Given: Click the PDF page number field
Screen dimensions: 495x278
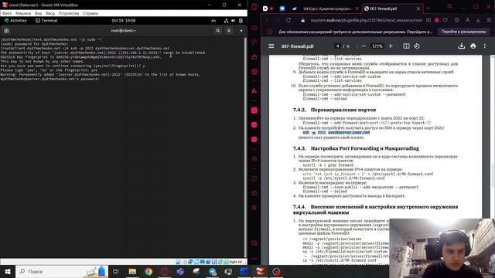Looking at the screenshot, I should (337, 46).
